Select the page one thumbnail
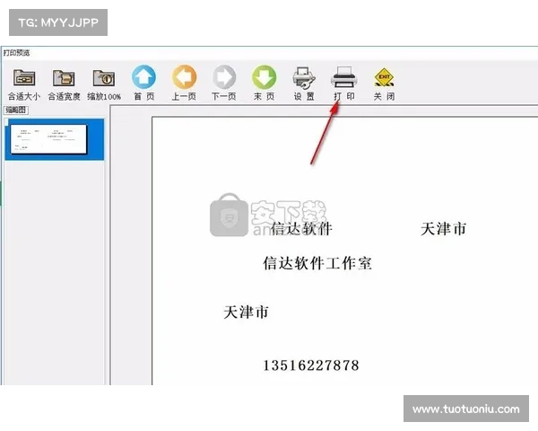The height and width of the screenshot is (431, 538). pos(54,139)
